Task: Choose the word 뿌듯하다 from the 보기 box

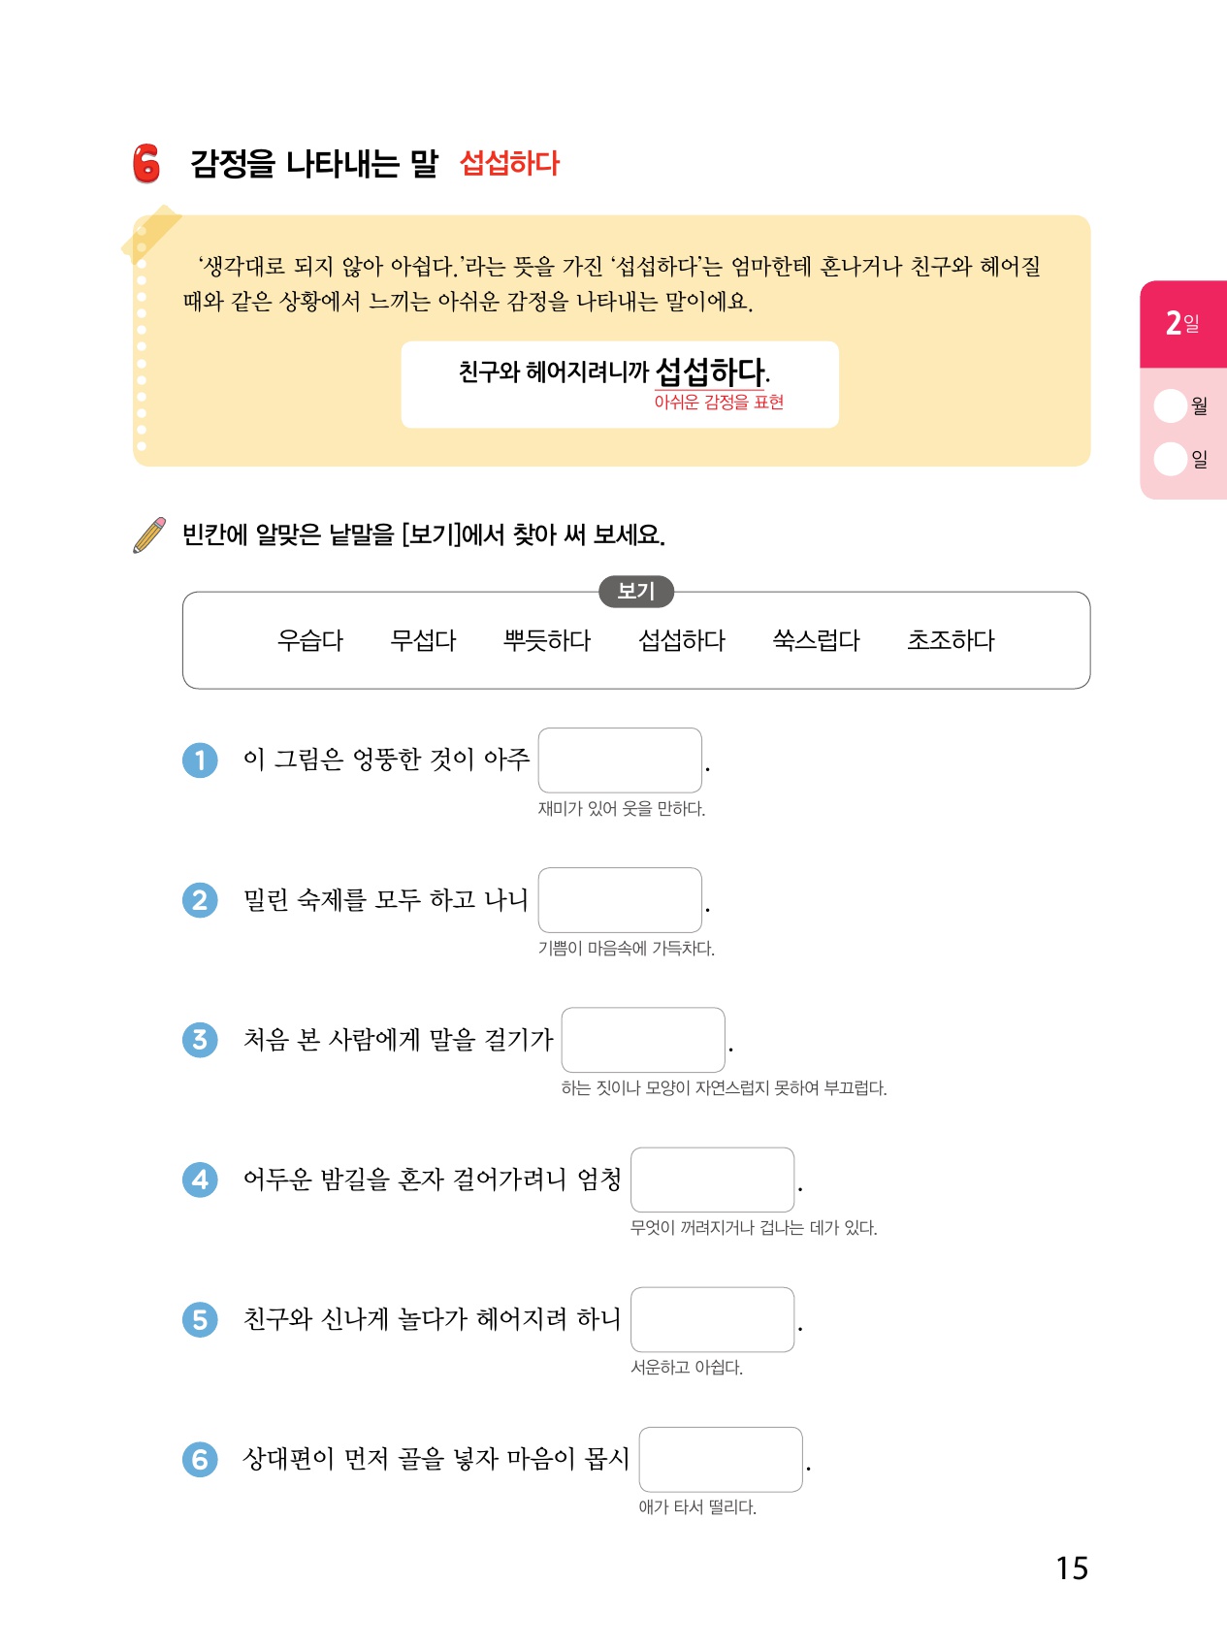Action: (x=547, y=640)
